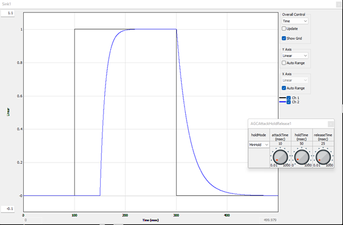Click the holdTime value field showing 50
The image size is (343, 225).
click(302, 143)
